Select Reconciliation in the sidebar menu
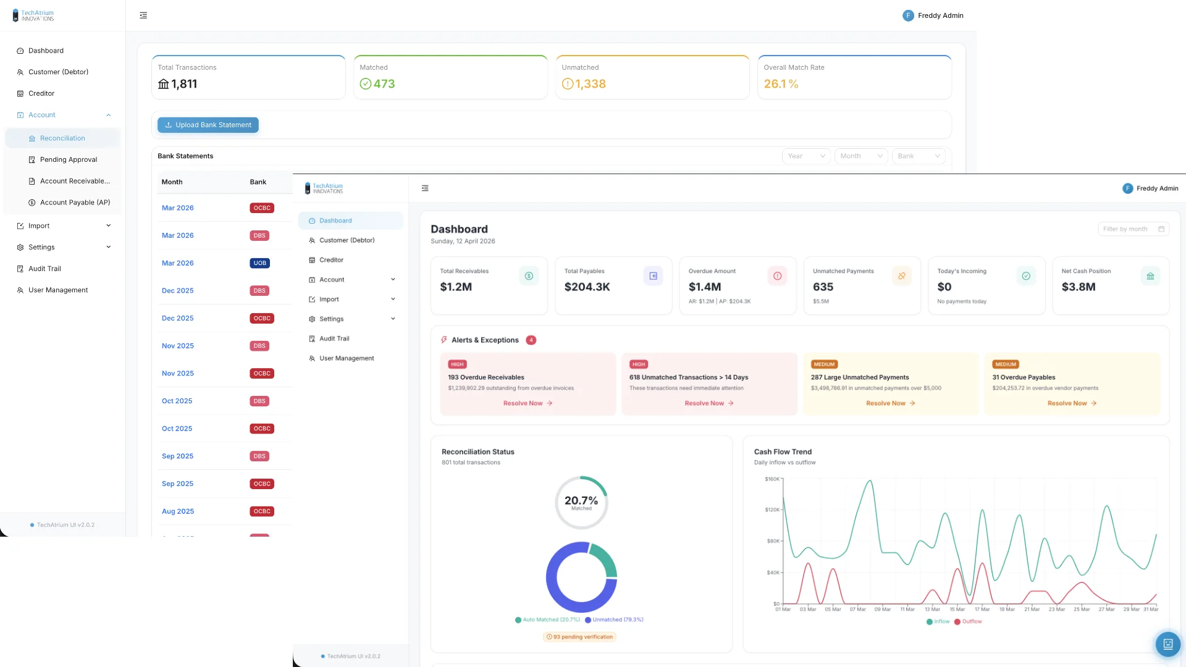This screenshot has height=667, width=1186. coord(62,138)
